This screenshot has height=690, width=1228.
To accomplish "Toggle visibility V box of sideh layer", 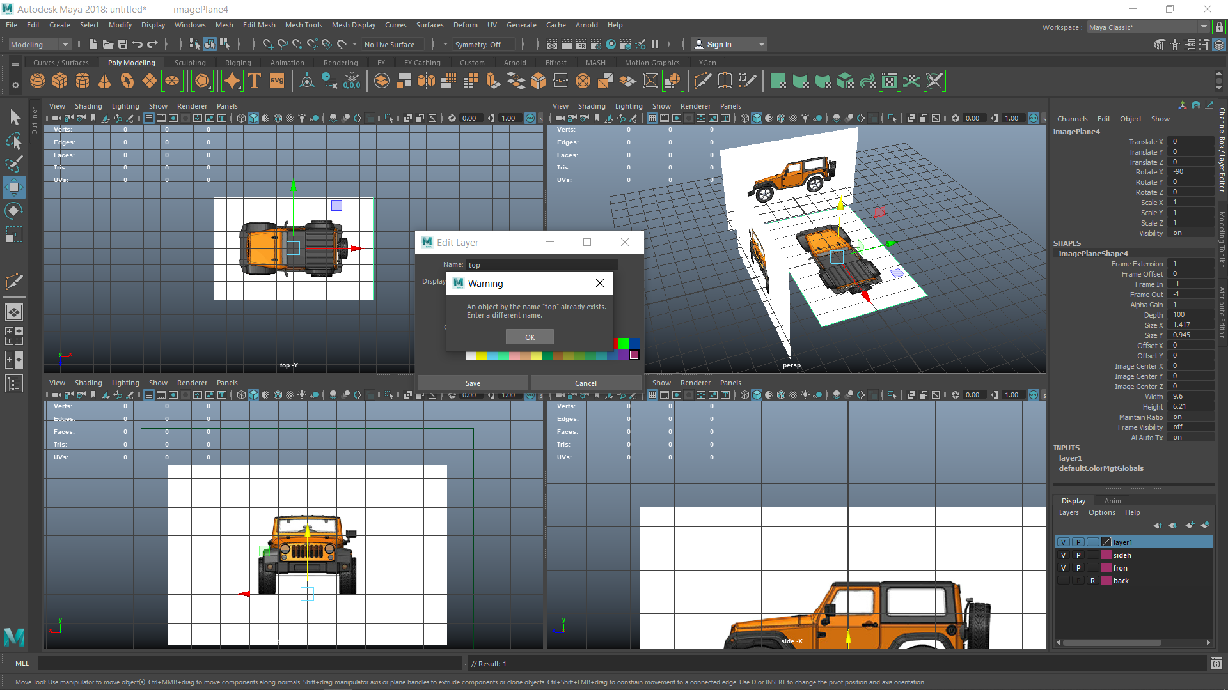I will coord(1063,555).
